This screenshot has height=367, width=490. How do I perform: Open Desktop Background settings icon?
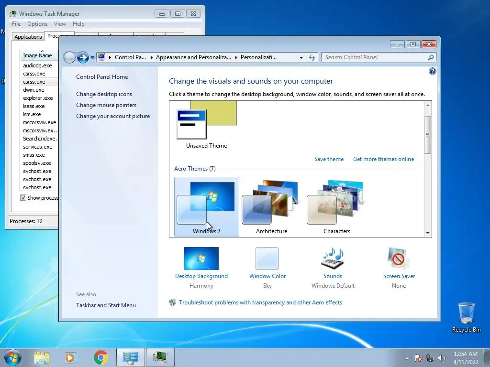click(201, 259)
